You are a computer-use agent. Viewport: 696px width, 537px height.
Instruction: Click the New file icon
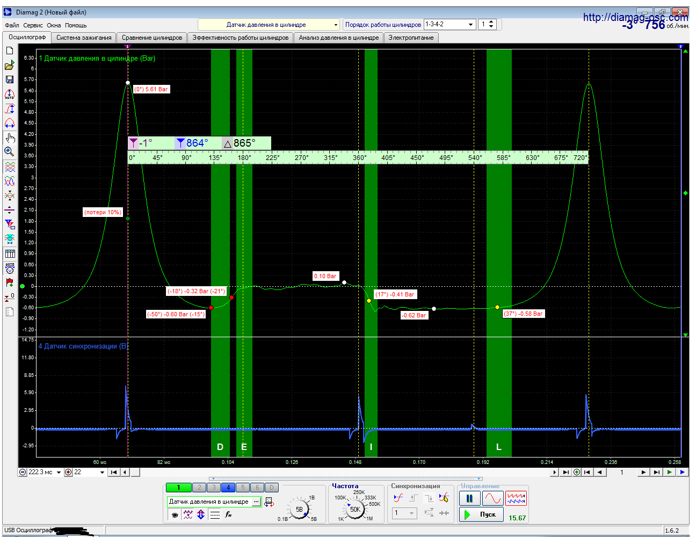click(x=10, y=50)
